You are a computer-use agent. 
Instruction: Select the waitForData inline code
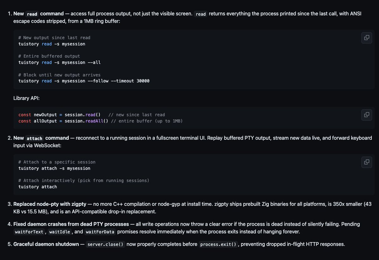point(100,232)
